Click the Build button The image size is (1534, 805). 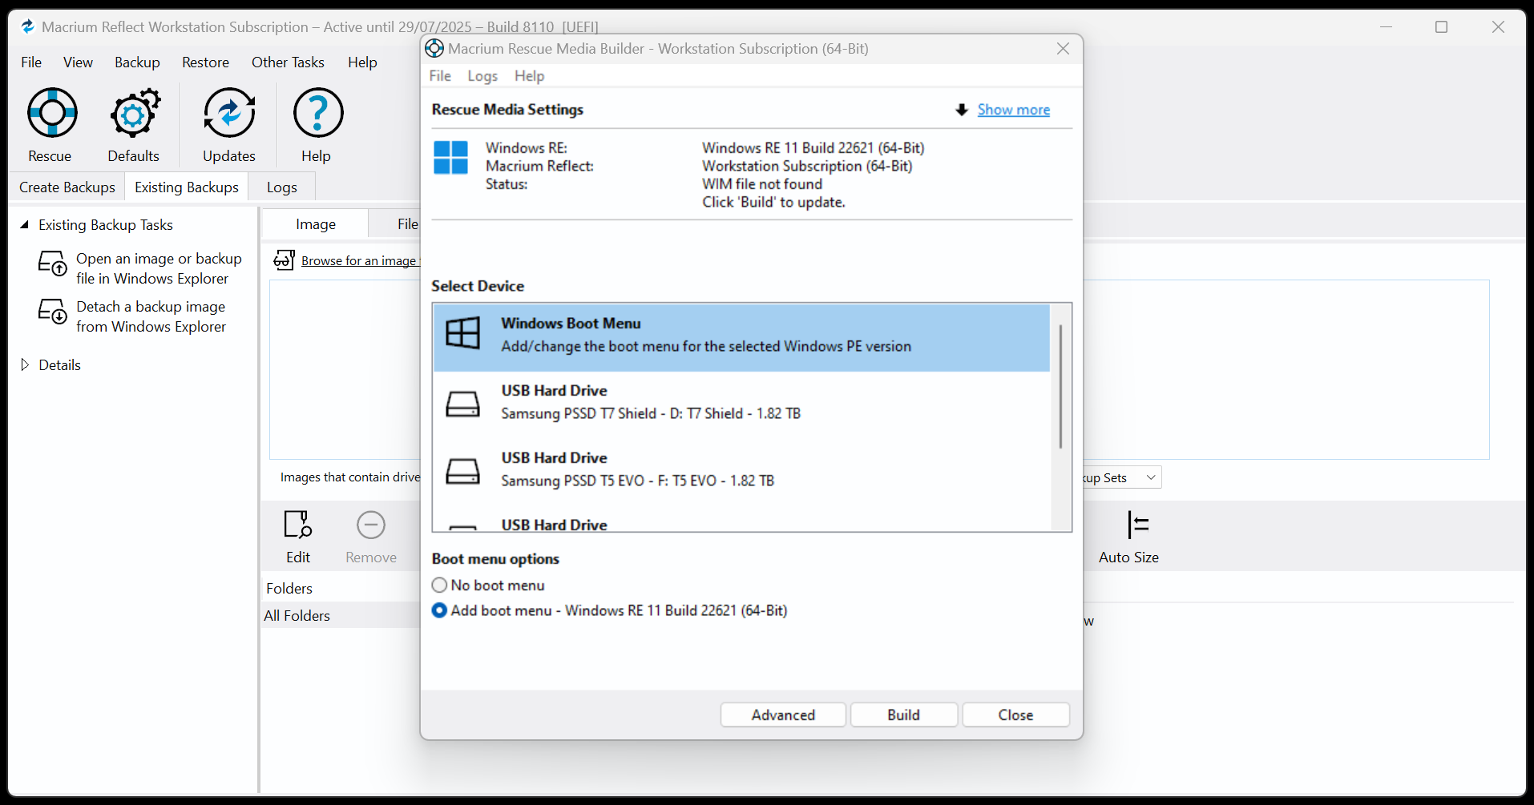click(903, 714)
